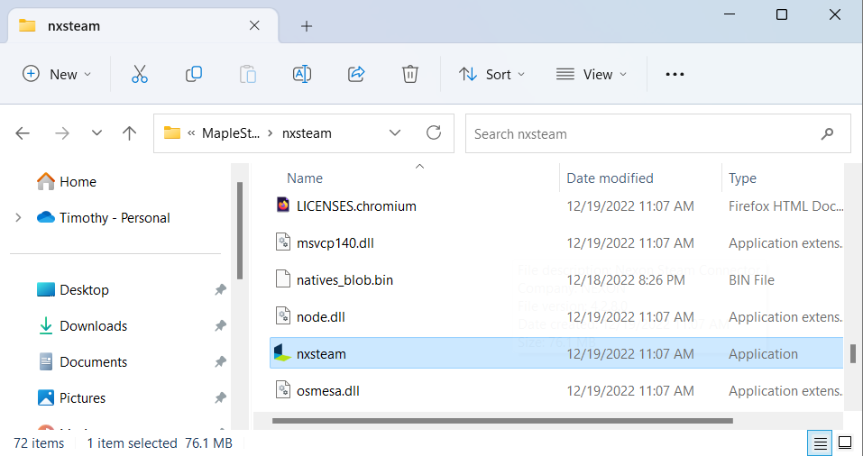Expand the Timothy - Personal tree node
Screen dimensions: 863x456
(18, 218)
